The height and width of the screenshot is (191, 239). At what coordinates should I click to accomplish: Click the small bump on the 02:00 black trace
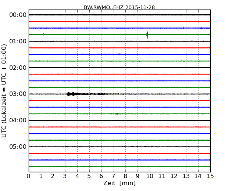(x=69, y=68)
